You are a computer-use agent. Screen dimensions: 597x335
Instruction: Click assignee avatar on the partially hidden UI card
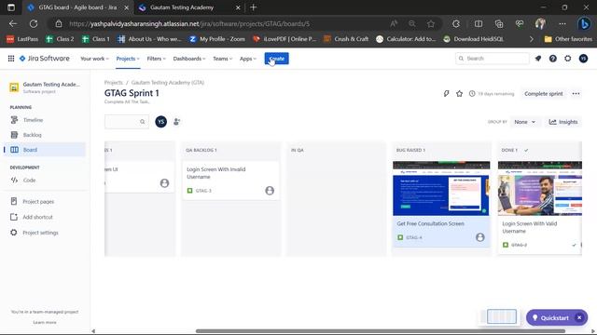pos(164,183)
